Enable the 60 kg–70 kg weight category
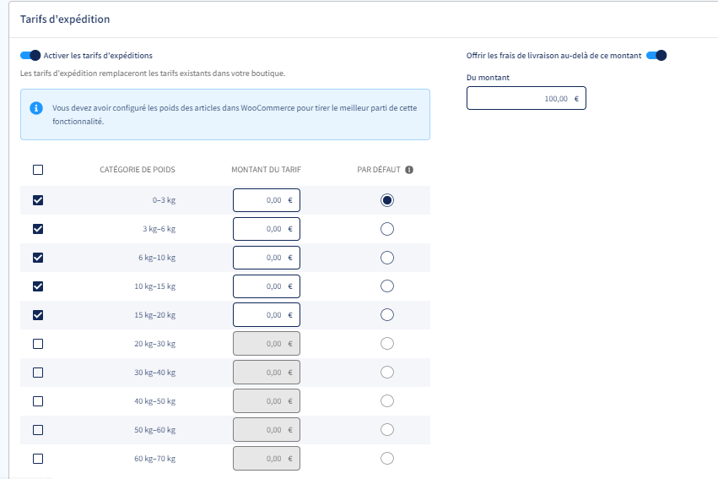 click(38, 459)
